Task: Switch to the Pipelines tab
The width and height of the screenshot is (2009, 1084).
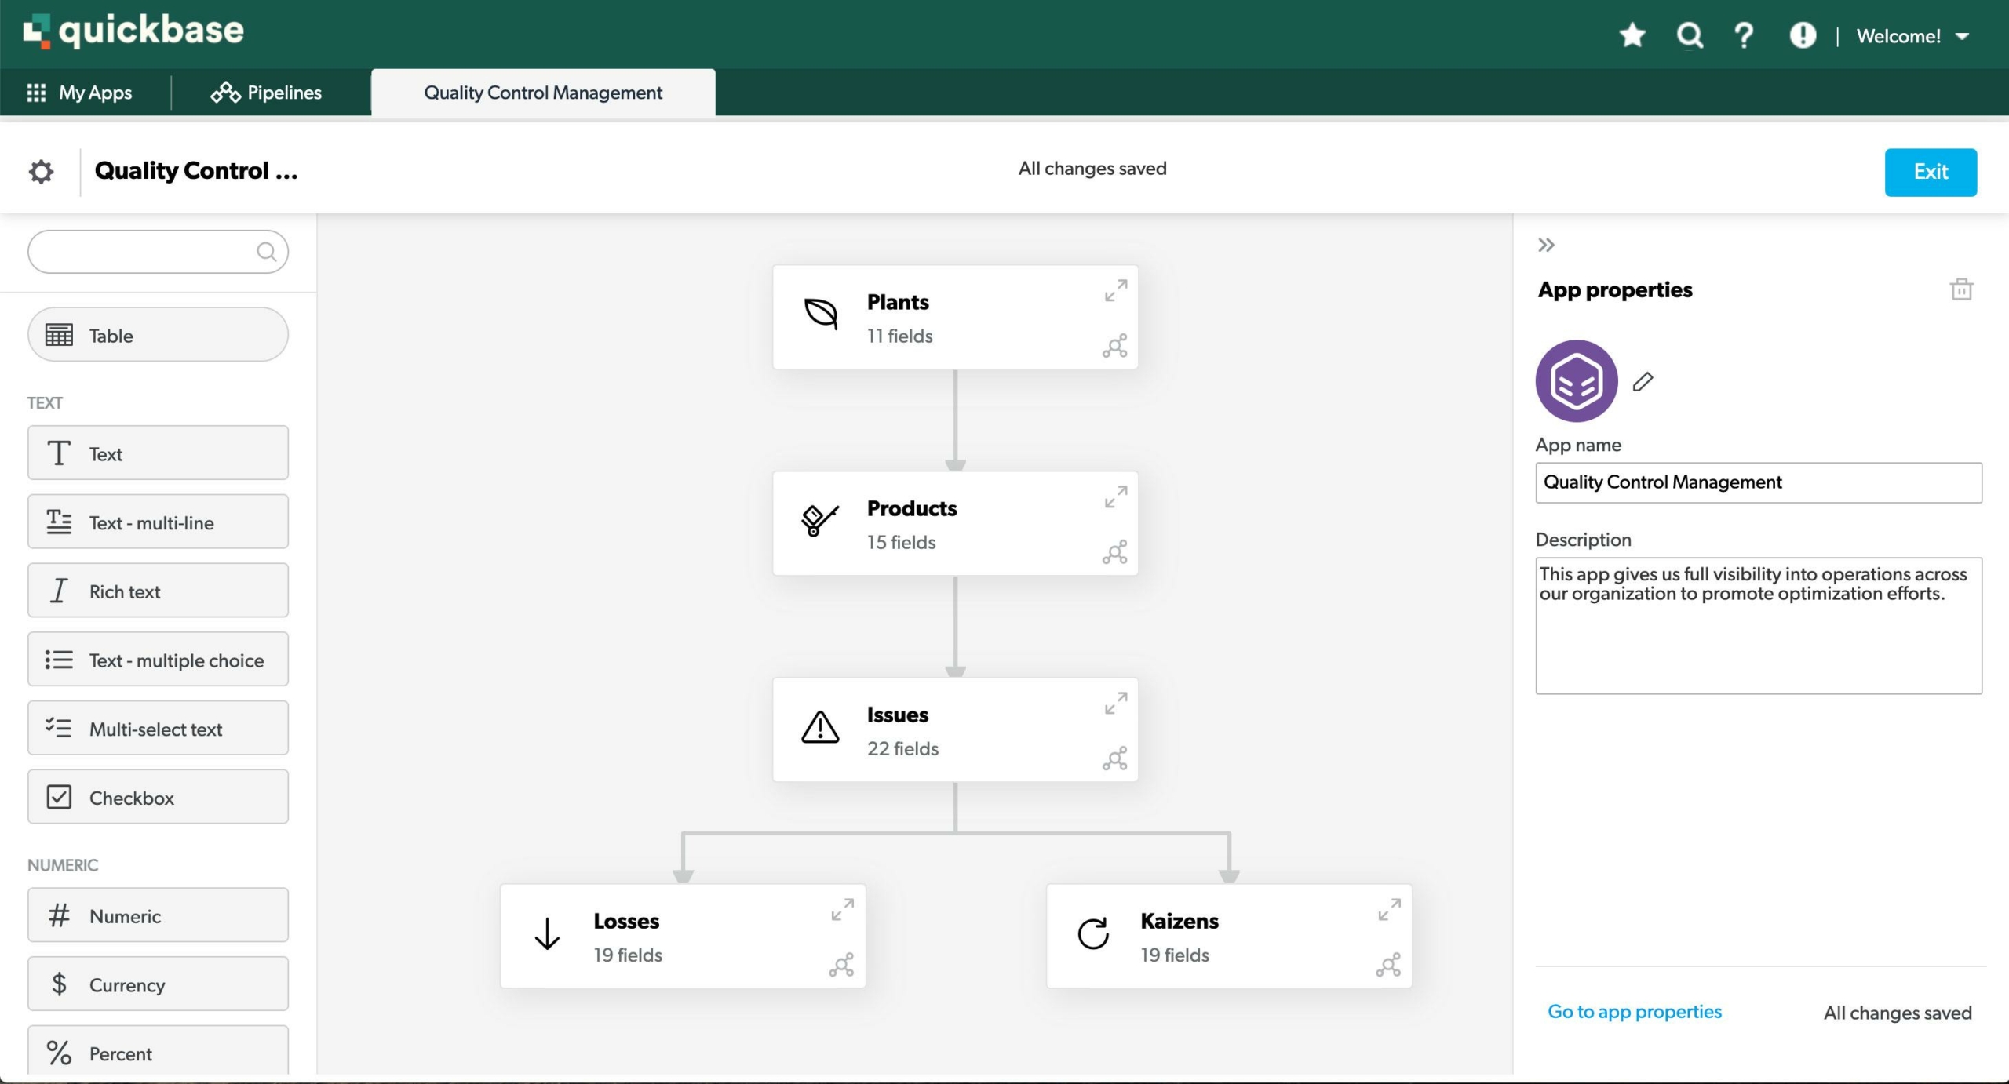Action: (267, 93)
